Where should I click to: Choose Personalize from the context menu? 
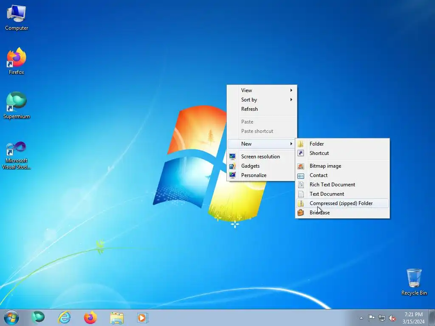click(x=262, y=175)
